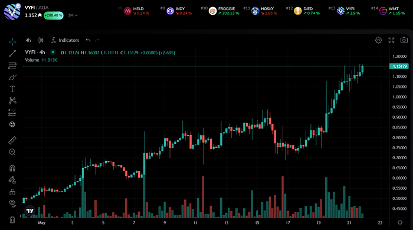The image size is (413, 230).
Task: Open the MELD token in ticker
Action: pos(136,11)
